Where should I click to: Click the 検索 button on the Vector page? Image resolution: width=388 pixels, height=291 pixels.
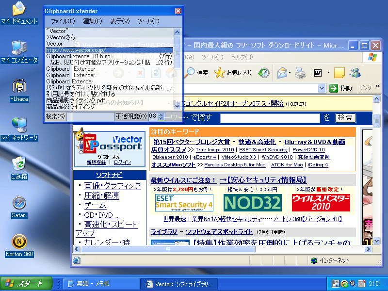[x=345, y=118]
